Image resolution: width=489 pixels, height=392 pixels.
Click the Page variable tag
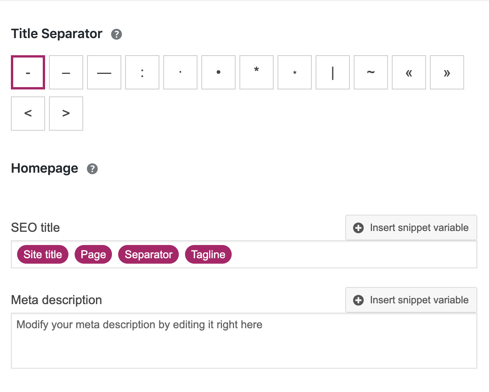click(x=93, y=254)
